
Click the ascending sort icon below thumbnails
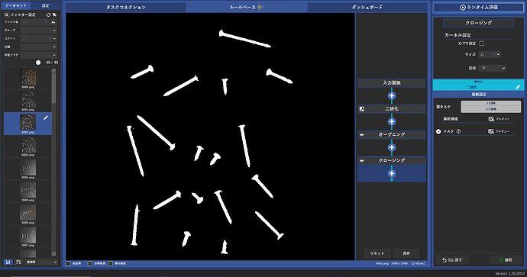coord(8,262)
